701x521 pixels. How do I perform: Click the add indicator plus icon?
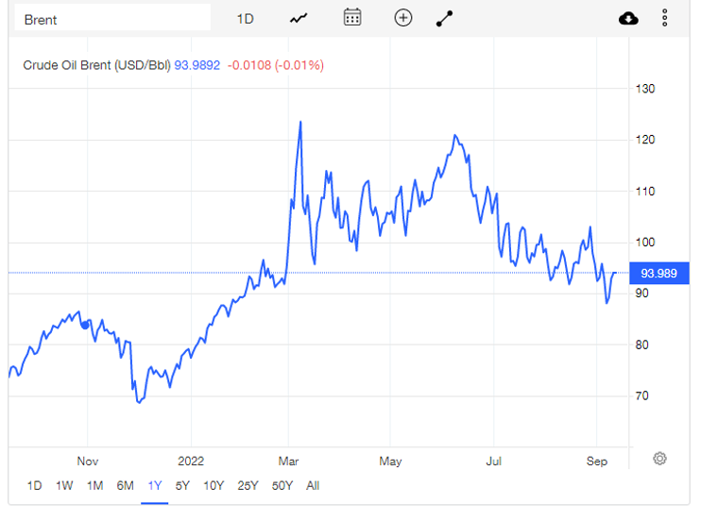(x=403, y=18)
